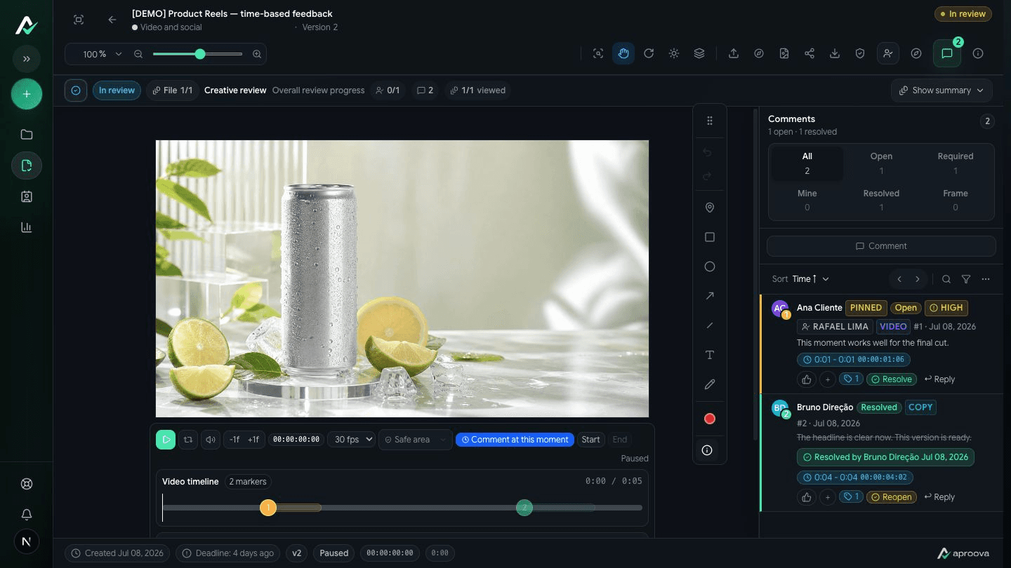Select the circle annotation tool

[710, 266]
